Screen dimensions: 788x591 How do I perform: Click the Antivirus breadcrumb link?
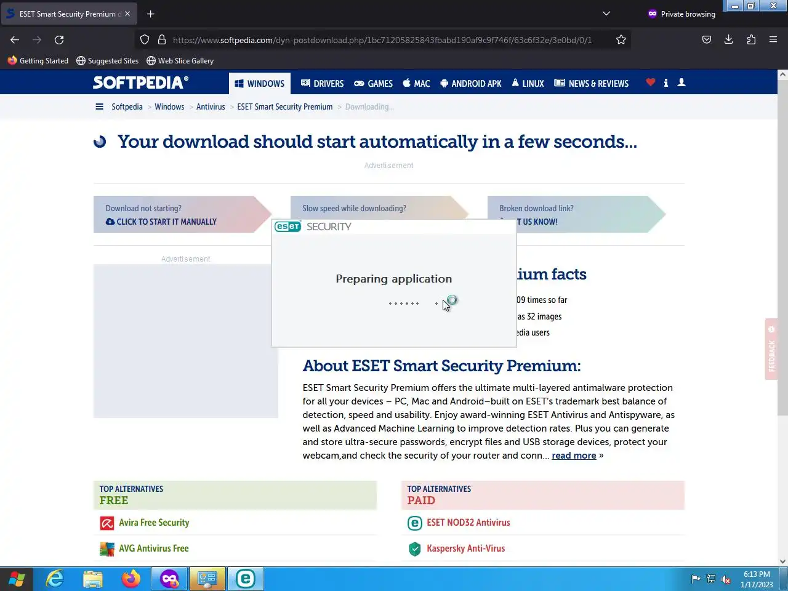click(211, 107)
